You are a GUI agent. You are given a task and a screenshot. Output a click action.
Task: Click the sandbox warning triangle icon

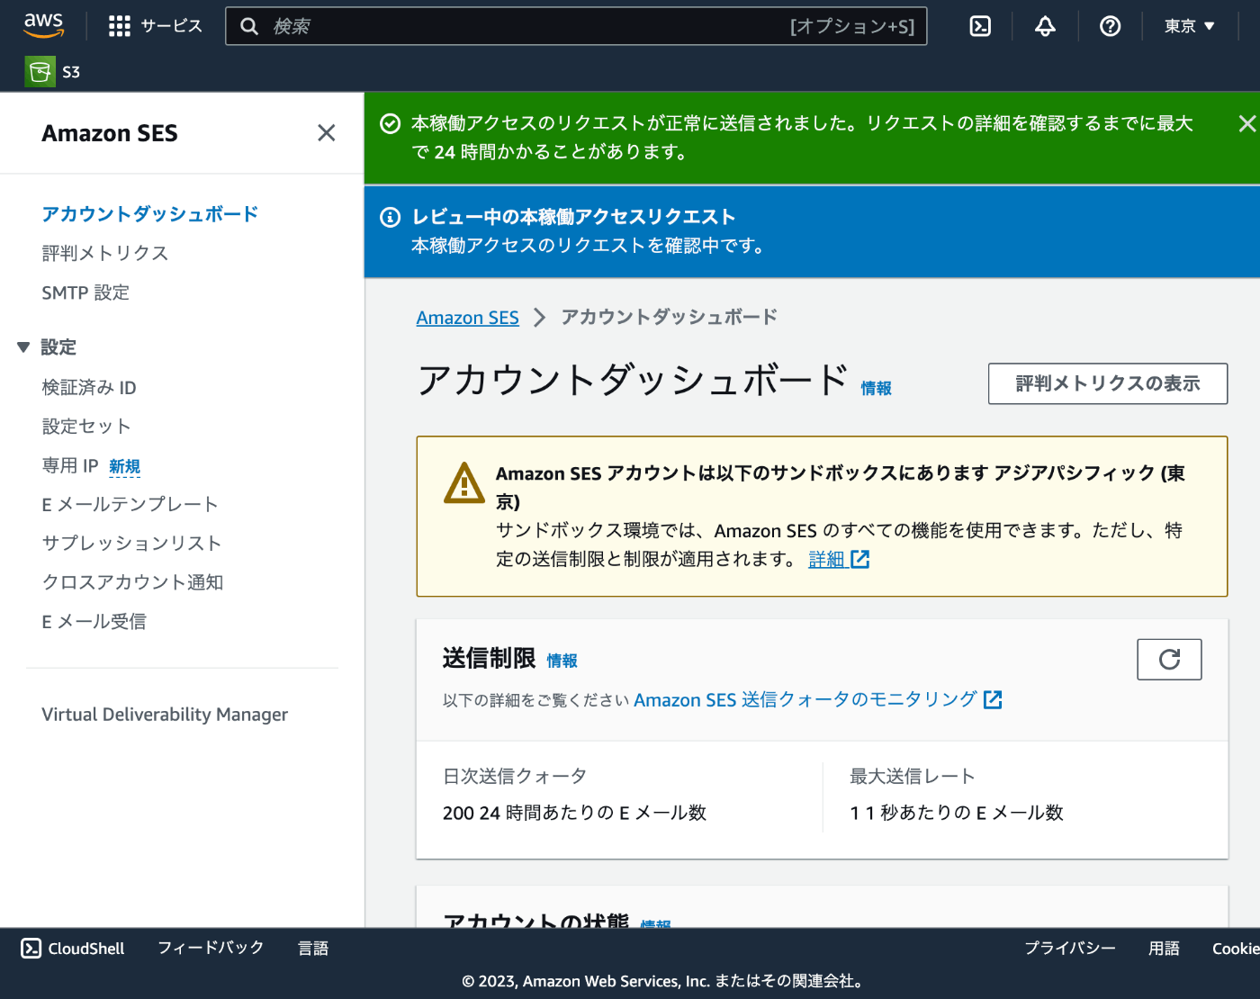(x=464, y=483)
